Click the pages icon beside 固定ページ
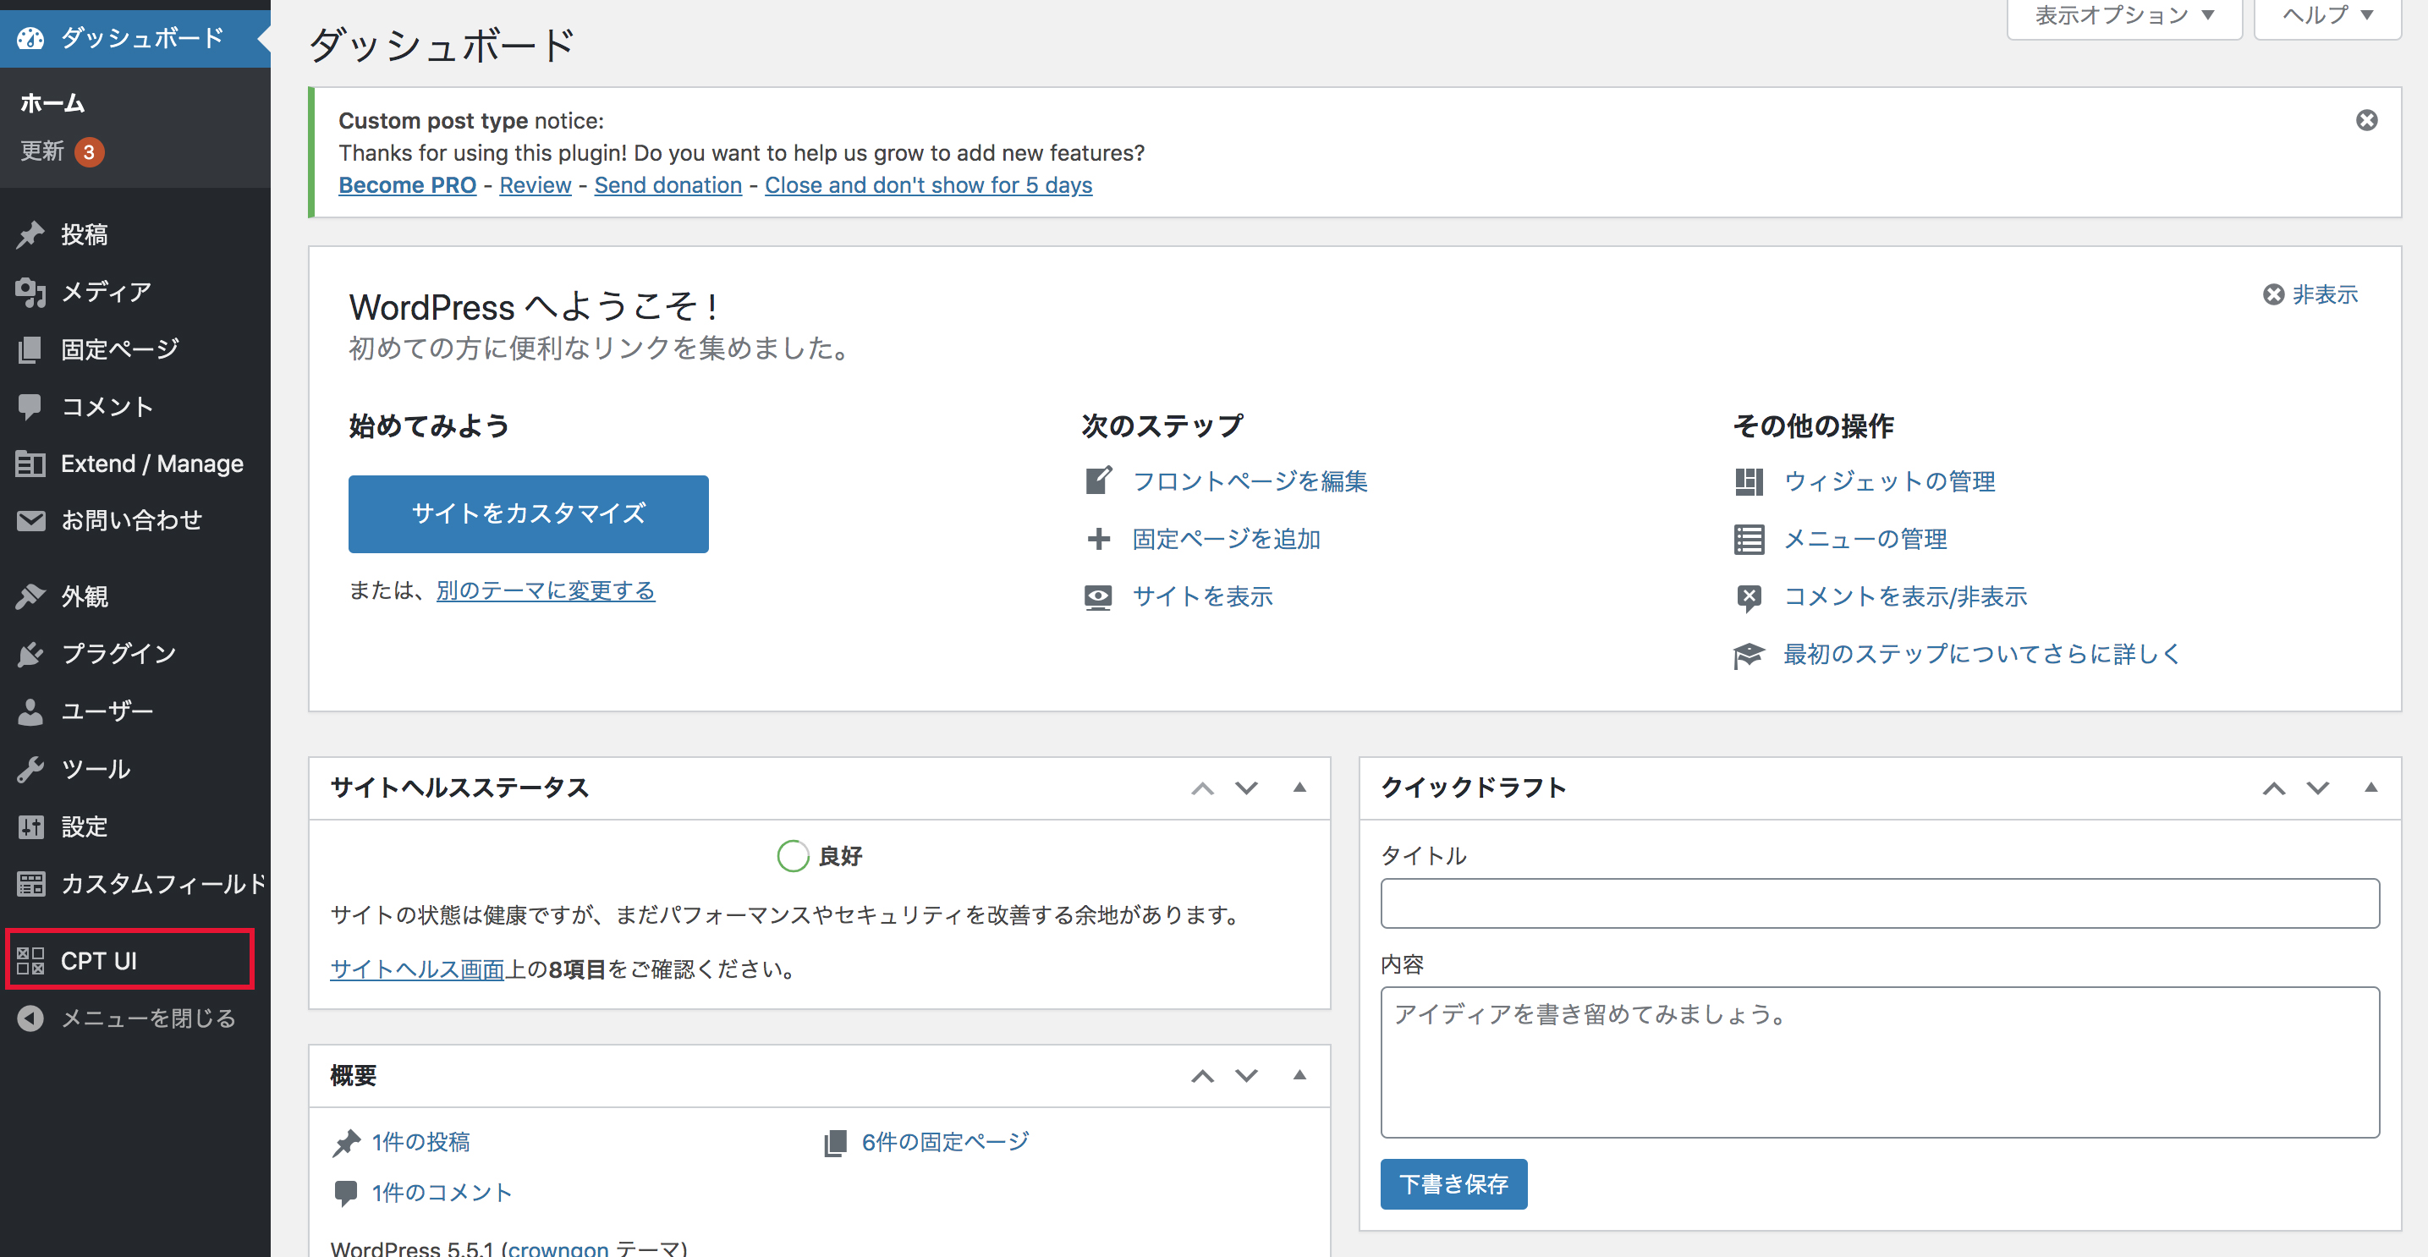Screen dimensions: 2428x1257 tap(30, 349)
